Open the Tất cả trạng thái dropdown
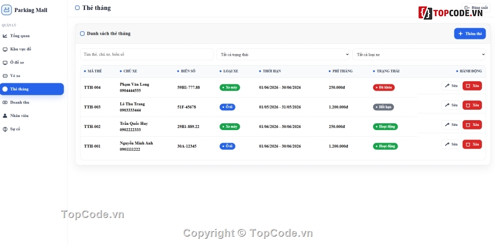 [283, 54]
